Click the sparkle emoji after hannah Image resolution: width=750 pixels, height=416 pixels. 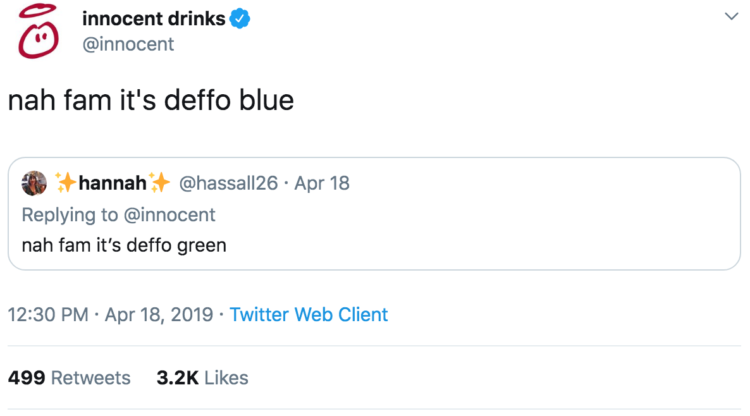[161, 183]
